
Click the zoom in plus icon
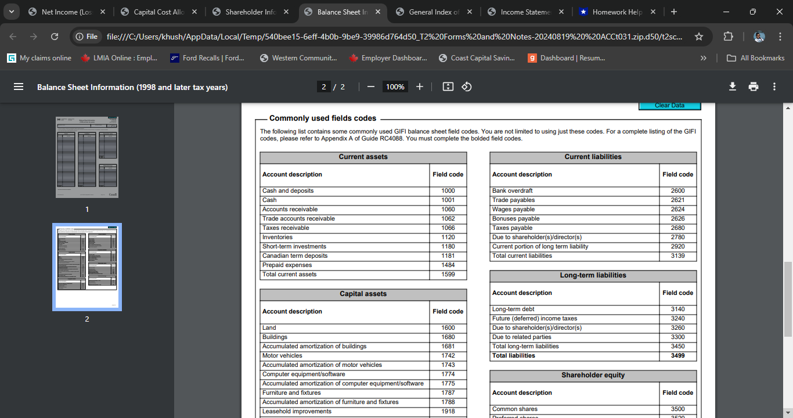(420, 87)
